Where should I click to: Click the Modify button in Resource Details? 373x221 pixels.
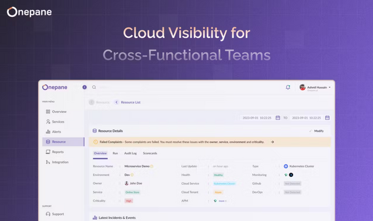point(316,131)
